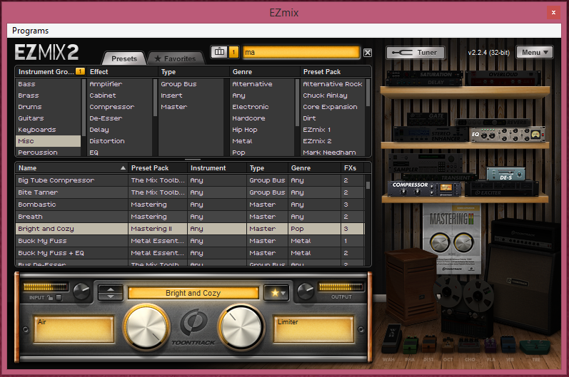Screen dimensions: 569x377
Task: Filter by Master type
Action: pyautogui.click(x=191, y=107)
